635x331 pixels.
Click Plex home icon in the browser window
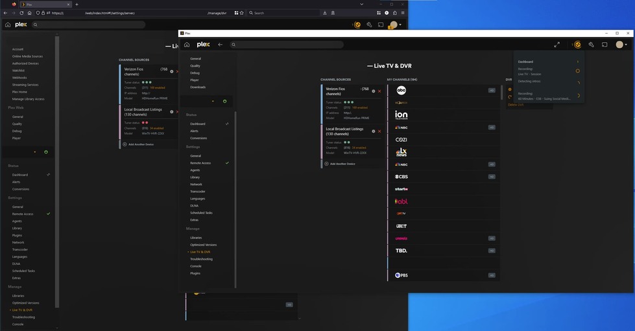8,25
